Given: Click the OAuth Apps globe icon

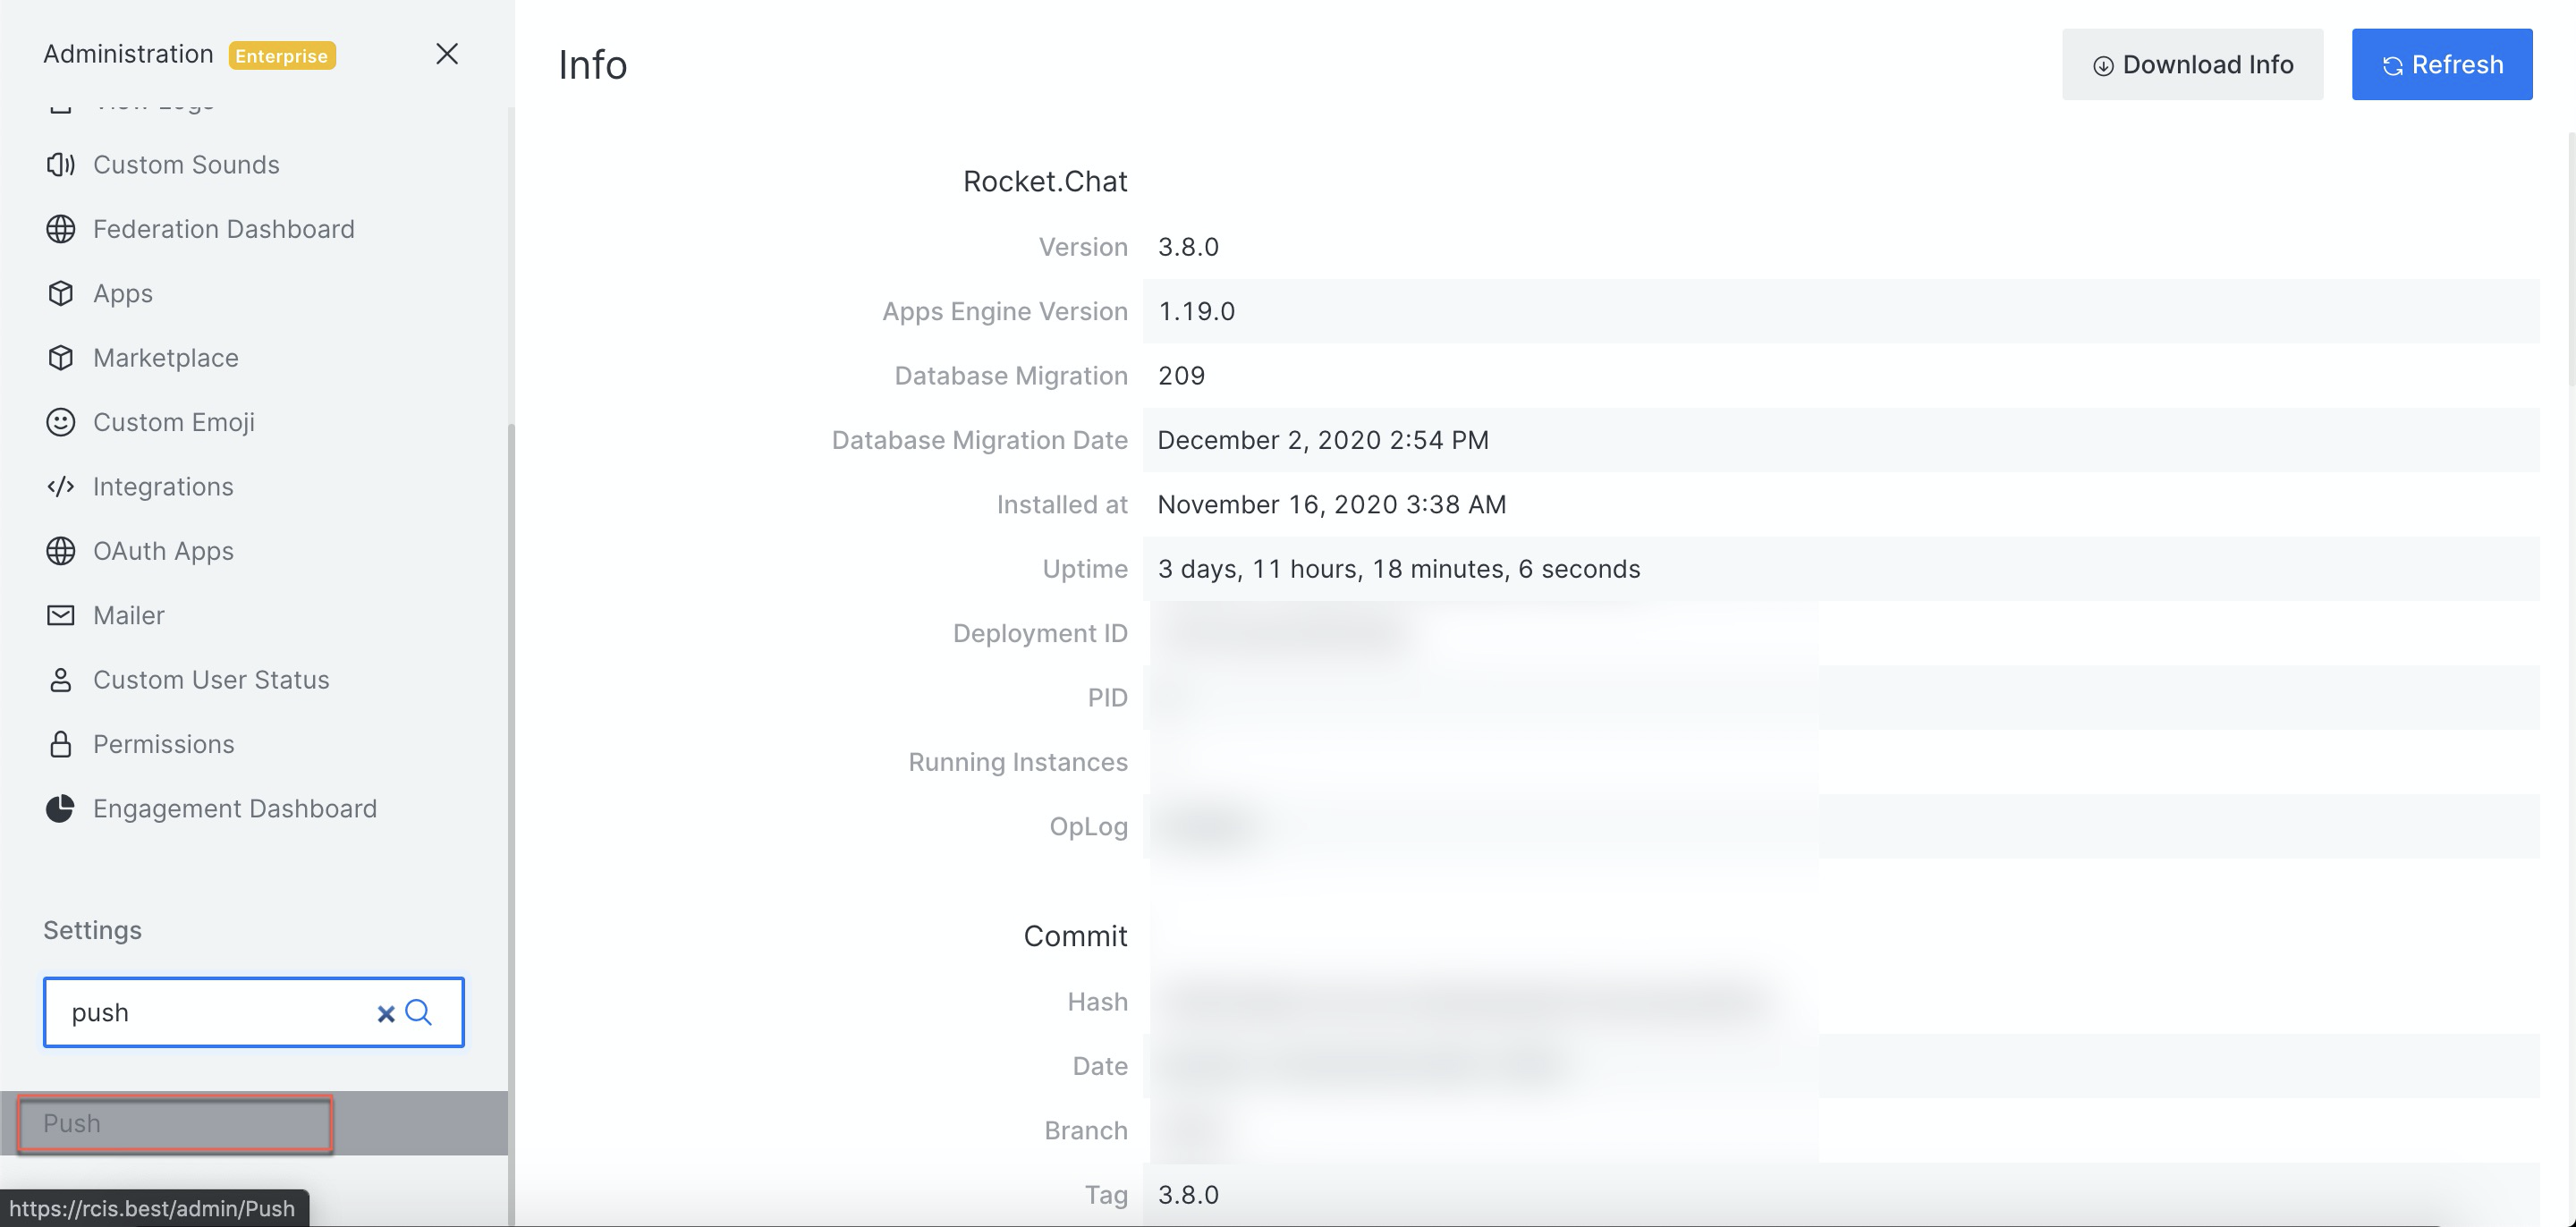Looking at the screenshot, I should [60, 551].
